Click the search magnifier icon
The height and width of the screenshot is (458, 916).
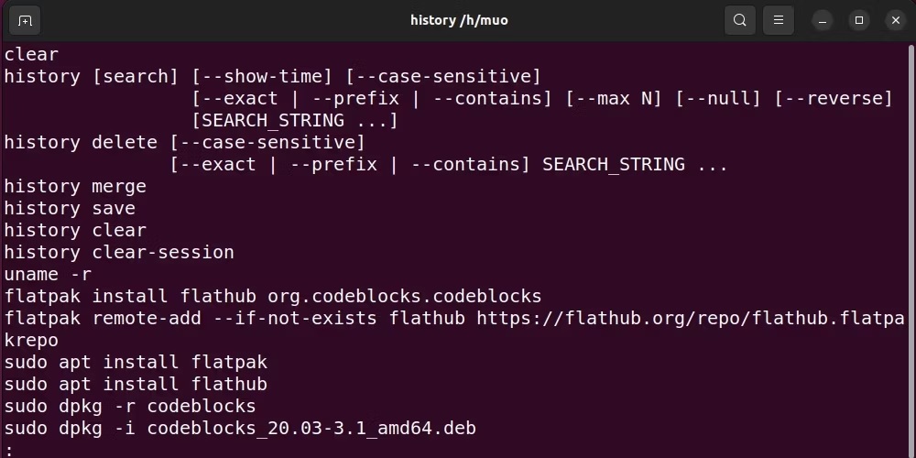[x=739, y=20]
